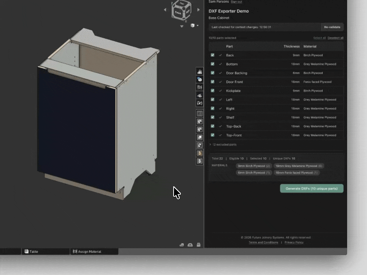367x275 pixels.
Task: Expand the 12 excluded parts section
Action: coord(223,144)
